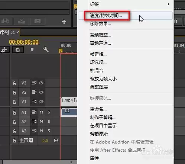185x164 pixels.
Task: Click the 00;00;00;00 timecode field
Action: 24,42
